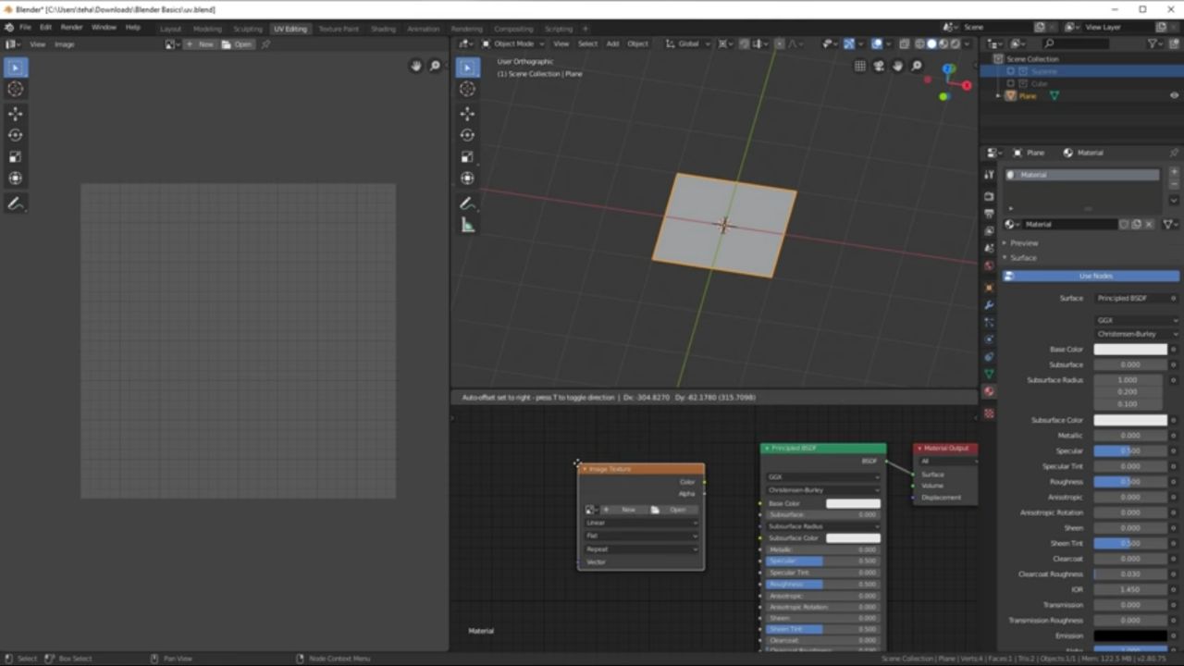This screenshot has width=1184, height=666.
Task: Open the Linear interpolation dropdown on Image Texture
Action: click(x=641, y=523)
